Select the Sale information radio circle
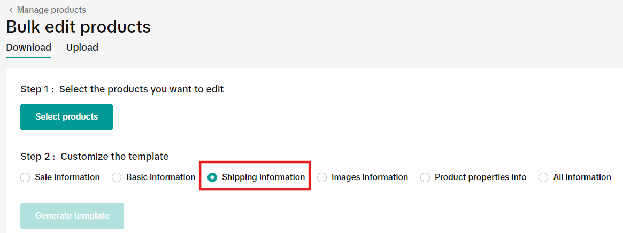 click(25, 177)
